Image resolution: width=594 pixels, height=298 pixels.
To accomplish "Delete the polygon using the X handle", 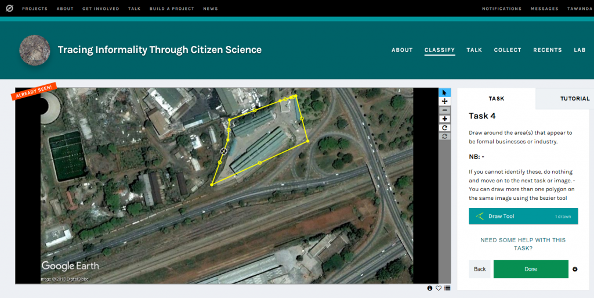I will (223, 151).
